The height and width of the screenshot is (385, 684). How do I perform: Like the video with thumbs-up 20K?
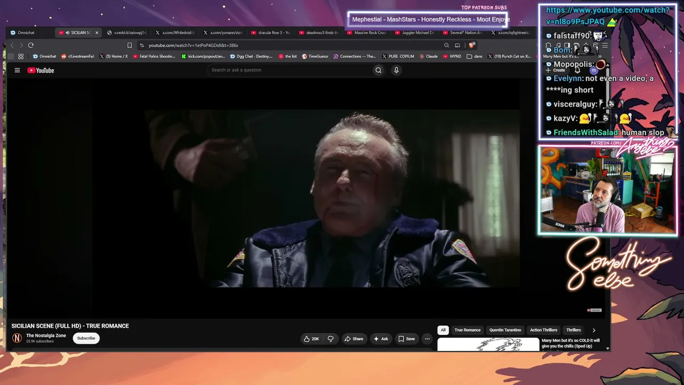[x=311, y=338]
